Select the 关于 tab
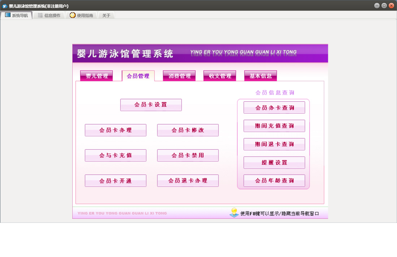 [x=106, y=15]
